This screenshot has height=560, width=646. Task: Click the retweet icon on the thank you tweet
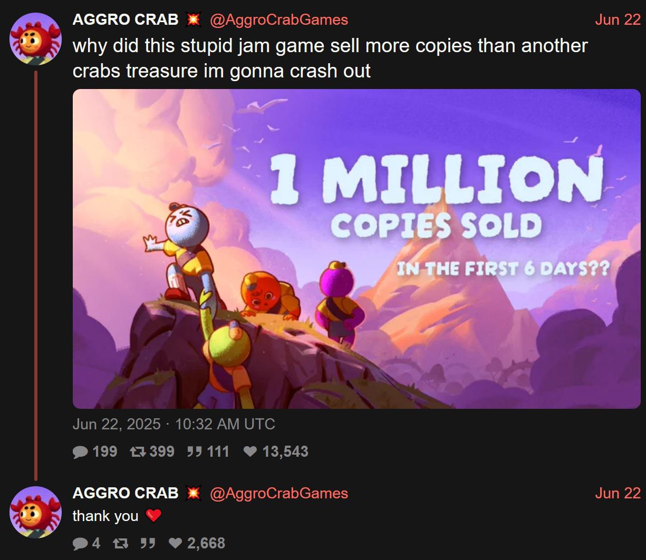point(121,543)
